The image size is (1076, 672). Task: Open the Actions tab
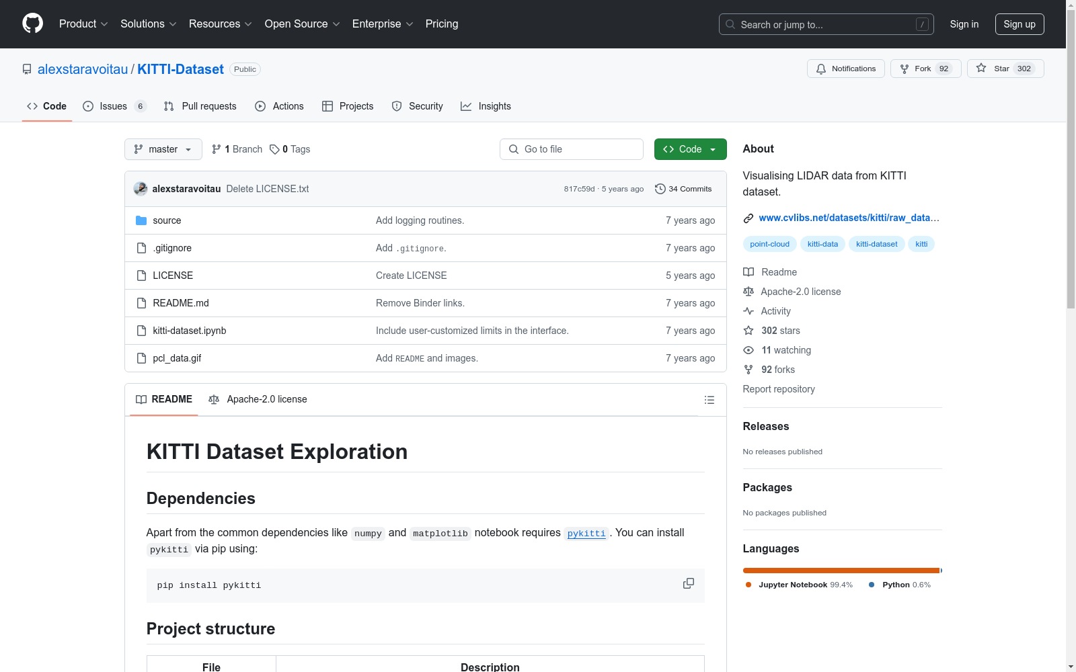pyautogui.click(x=280, y=106)
